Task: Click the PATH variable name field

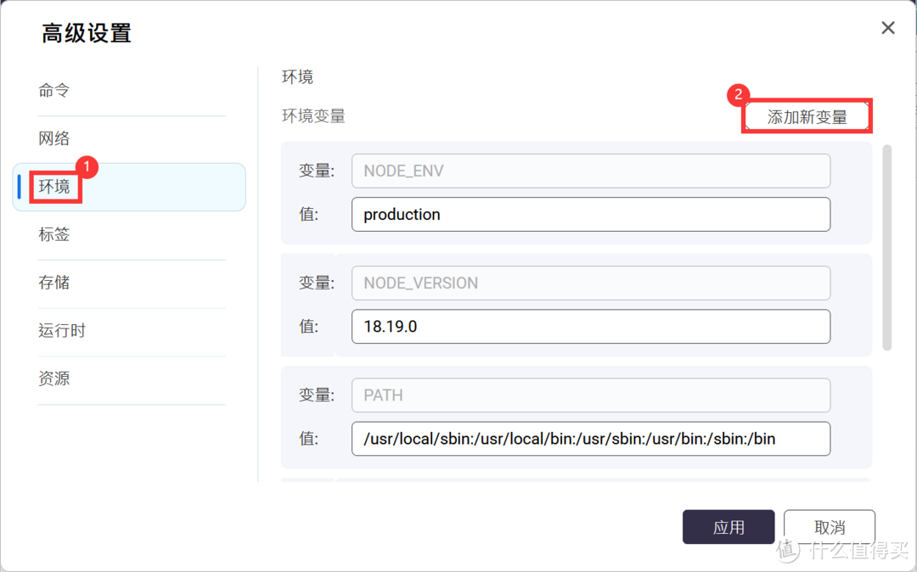Action: [x=590, y=395]
